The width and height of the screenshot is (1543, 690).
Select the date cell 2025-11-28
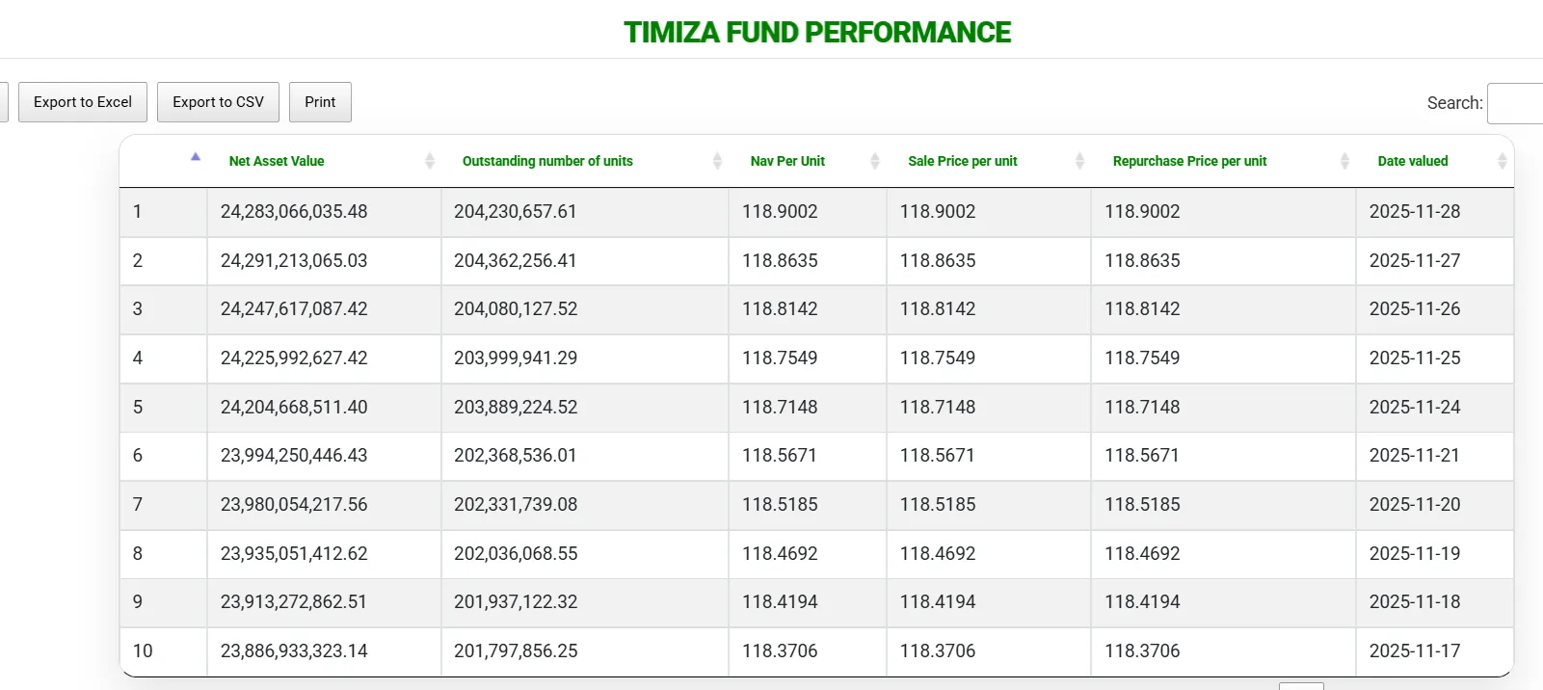coord(1414,212)
